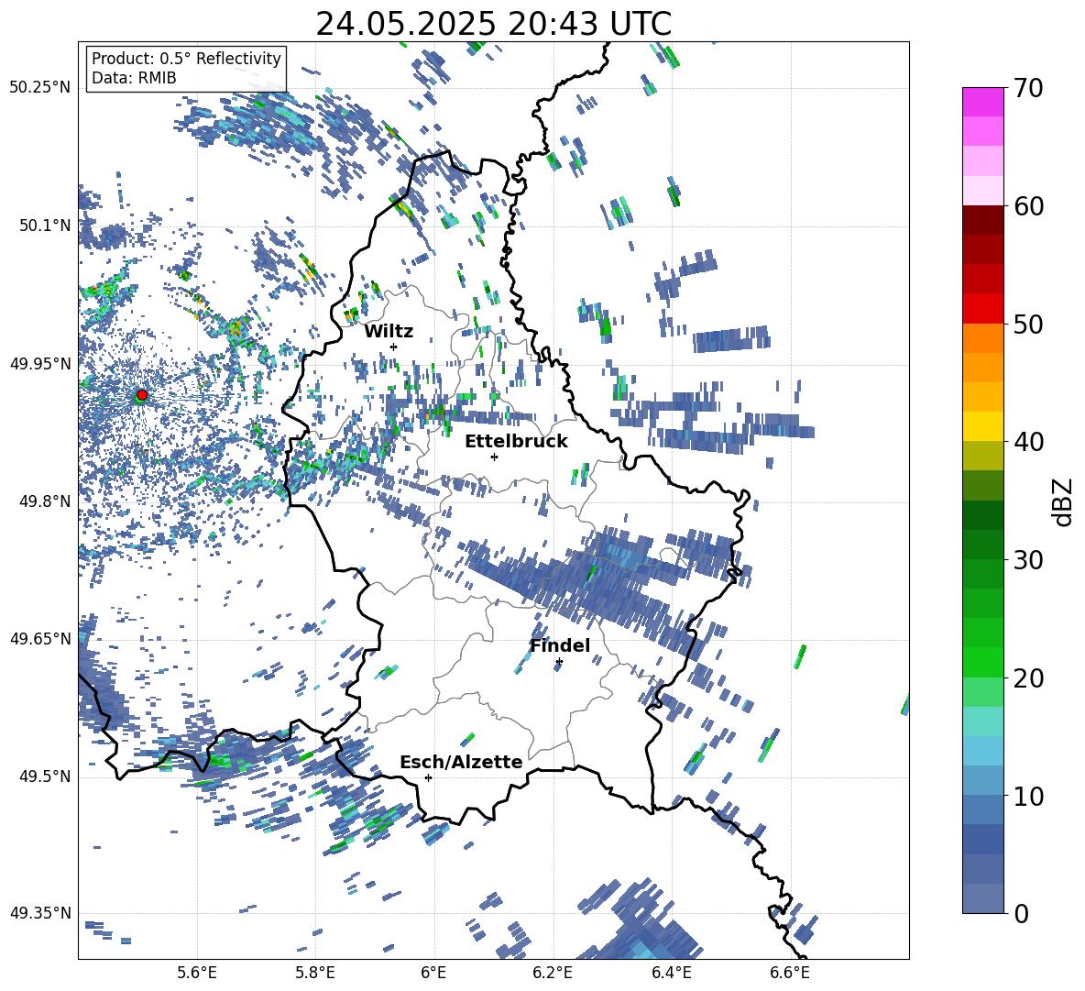Click the dark green colorbar segment at 30

coord(983,544)
